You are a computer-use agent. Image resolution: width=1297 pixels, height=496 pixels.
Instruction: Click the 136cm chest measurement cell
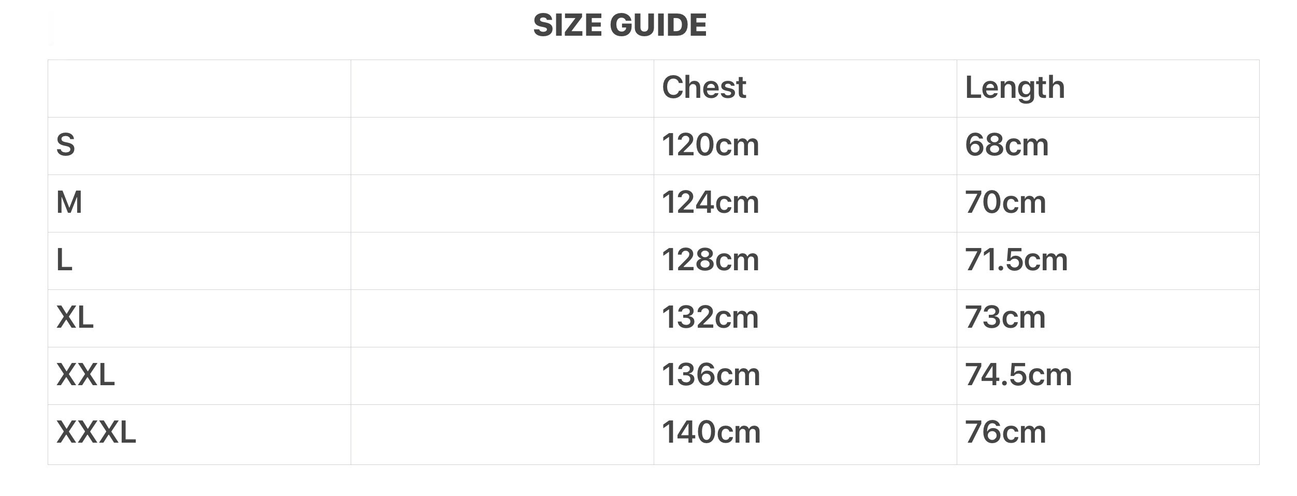711,375
